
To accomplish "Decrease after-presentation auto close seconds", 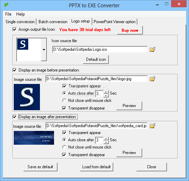I will coord(106,142).
